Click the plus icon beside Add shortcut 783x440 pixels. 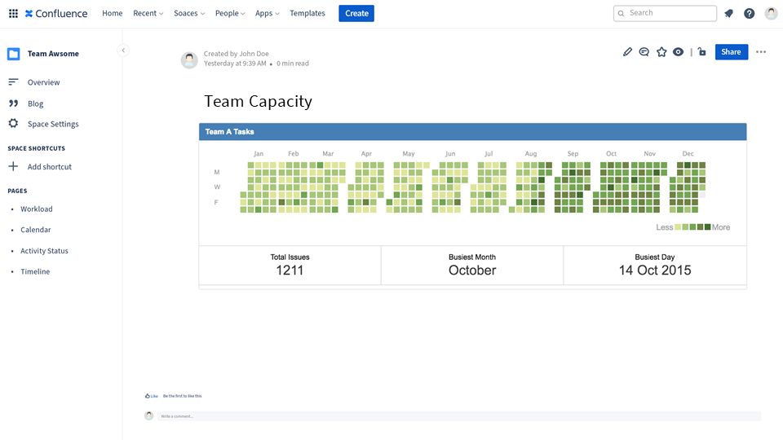pyautogui.click(x=14, y=166)
